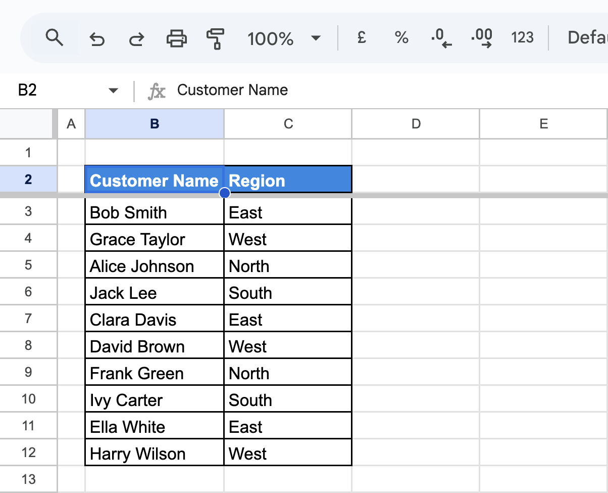The image size is (608, 493).
Task: Click the North cell beside Alice Johnson
Action: (288, 265)
